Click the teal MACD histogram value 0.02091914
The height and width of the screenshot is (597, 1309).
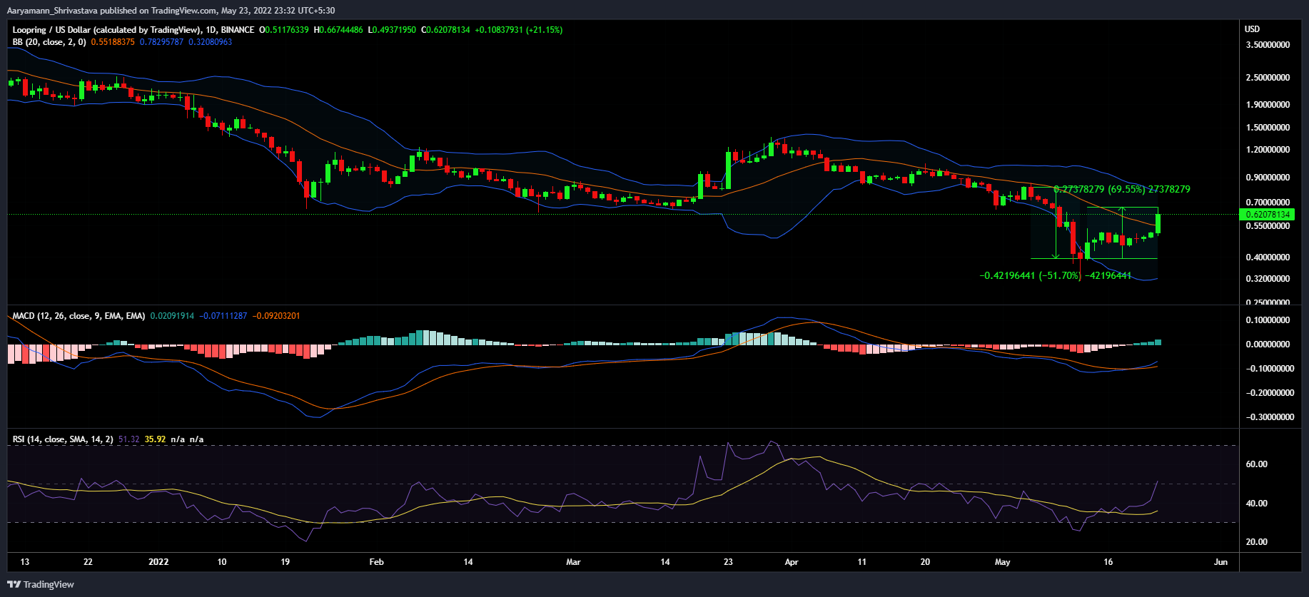click(x=172, y=316)
